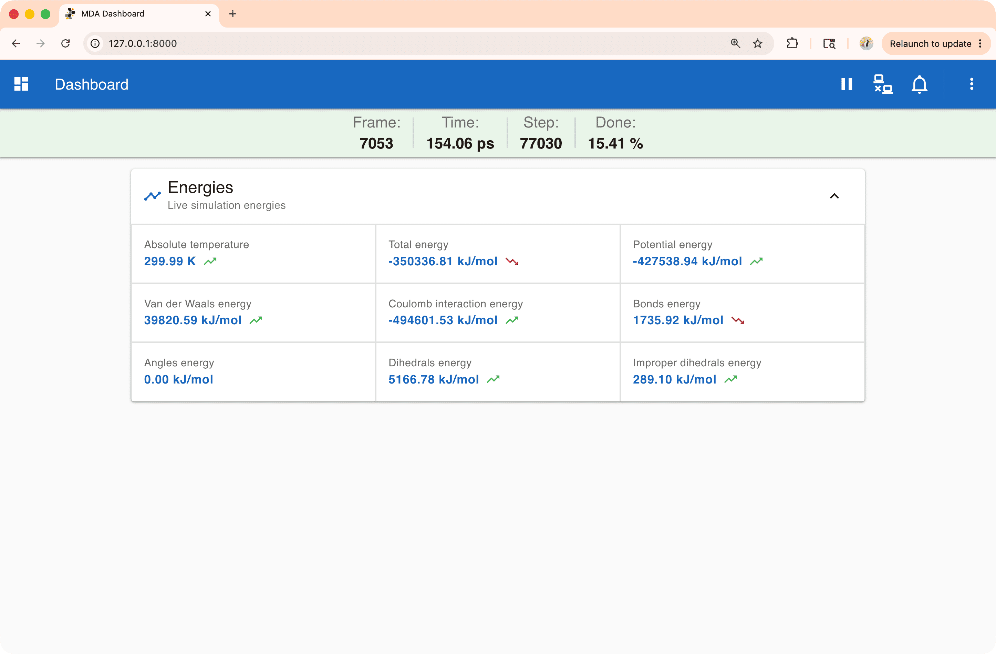Viewport: 996px width, 654px height.
Task: Select the MDA Dashboard tab
Action: (139, 14)
